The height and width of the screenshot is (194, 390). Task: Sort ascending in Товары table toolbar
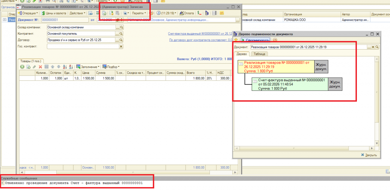[65, 67]
